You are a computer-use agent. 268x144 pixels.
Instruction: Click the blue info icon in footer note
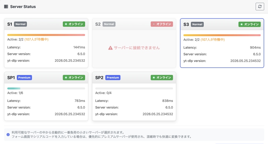point(8,135)
